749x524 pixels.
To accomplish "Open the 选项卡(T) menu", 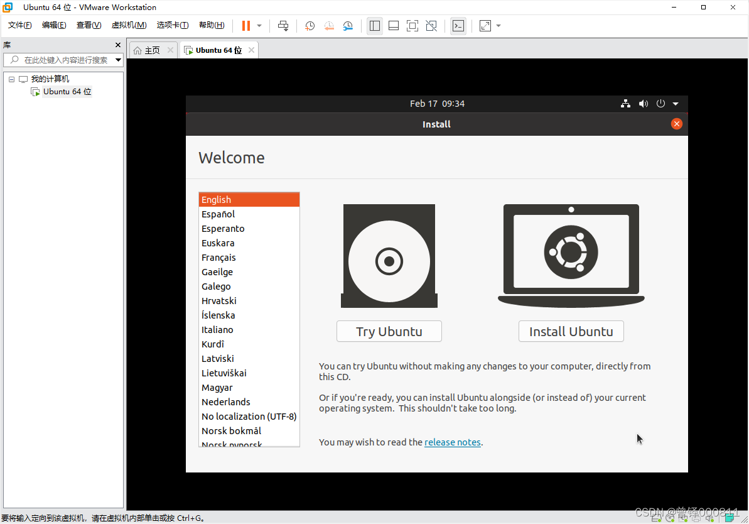I will coord(173,25).
